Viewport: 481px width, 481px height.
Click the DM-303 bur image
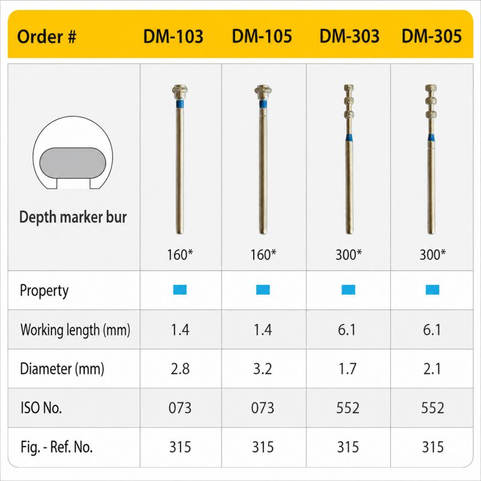pyautogui.click(x=349, y=159)
